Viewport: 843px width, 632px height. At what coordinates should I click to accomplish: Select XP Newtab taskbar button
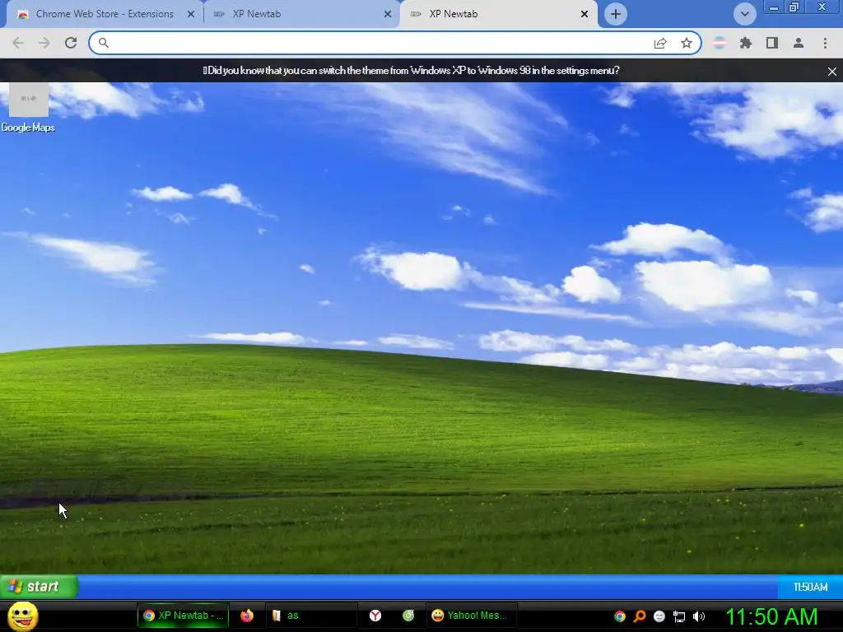click(x=184, y=616)
